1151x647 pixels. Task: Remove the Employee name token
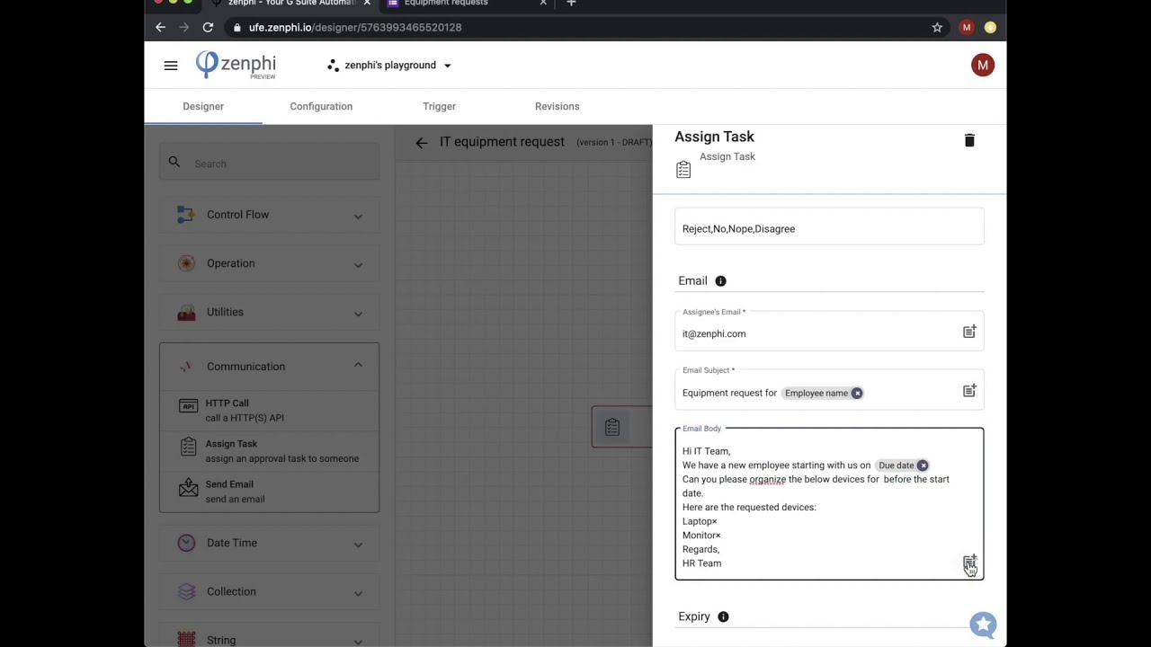pos(857,394)
